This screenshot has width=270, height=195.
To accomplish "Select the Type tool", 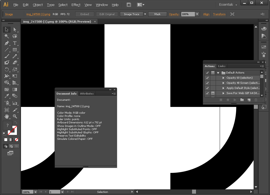I will 15,43.
